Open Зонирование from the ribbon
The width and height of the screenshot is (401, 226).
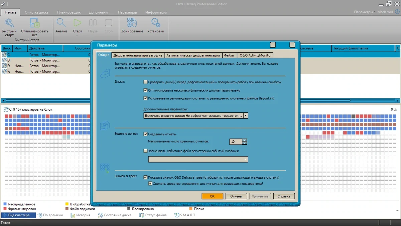pos(132,26)
